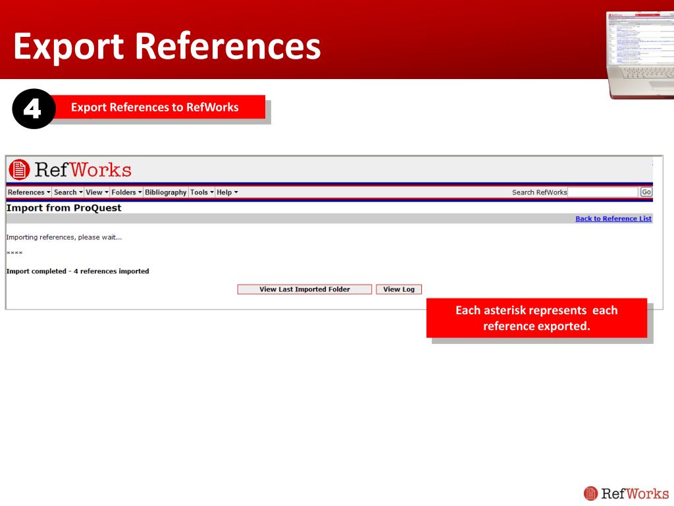
Task: Expand the Search dropdown arrow
Action: pyautogui.click(x=81, y=192)
